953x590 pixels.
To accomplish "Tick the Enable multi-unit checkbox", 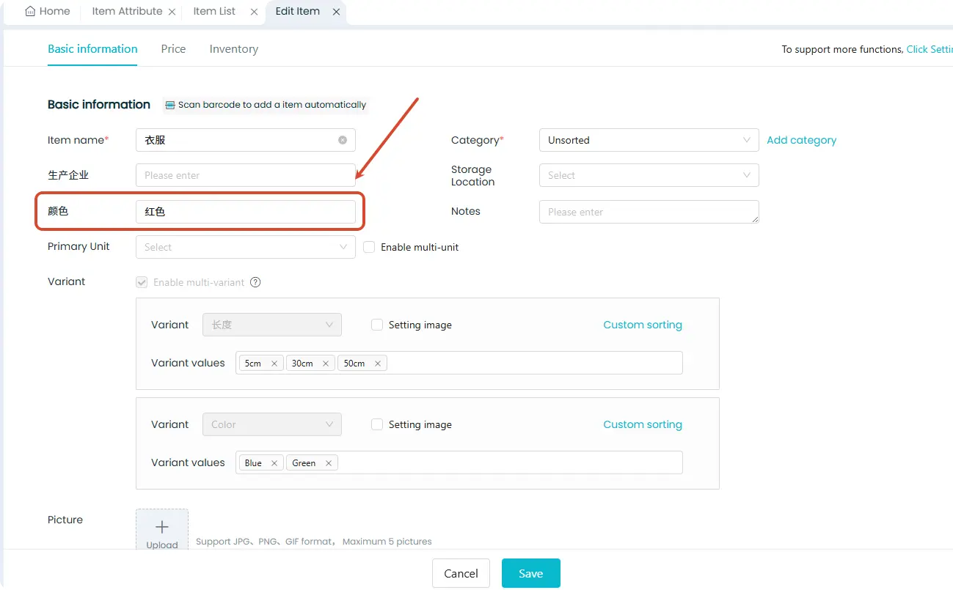I will pyautogui.click(x=369, y=247).
